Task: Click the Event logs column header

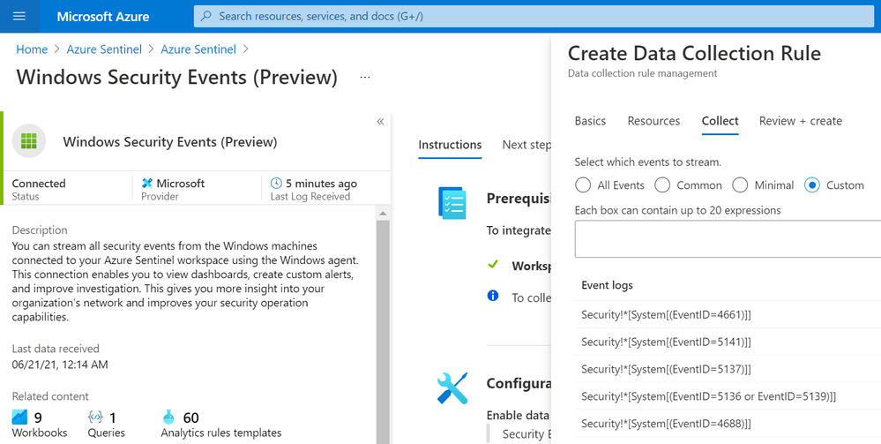Action: 607,285
